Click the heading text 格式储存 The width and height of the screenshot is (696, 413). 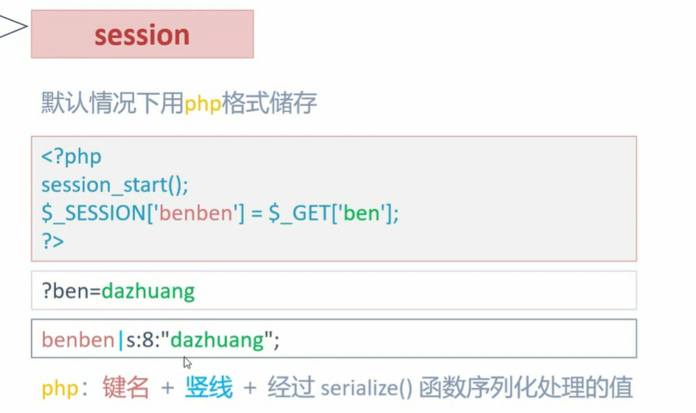269,103
